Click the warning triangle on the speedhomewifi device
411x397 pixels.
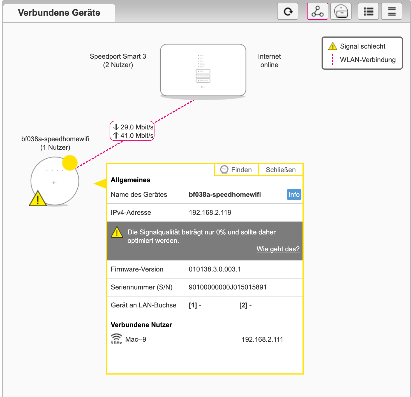[38, 198]
